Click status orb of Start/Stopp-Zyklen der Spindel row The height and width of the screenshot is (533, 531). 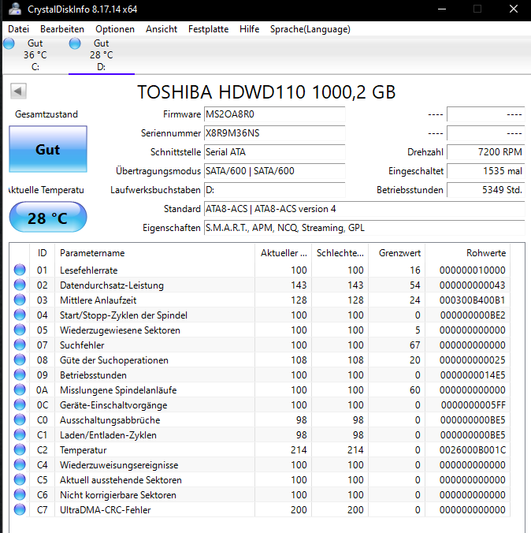(20, 315)
